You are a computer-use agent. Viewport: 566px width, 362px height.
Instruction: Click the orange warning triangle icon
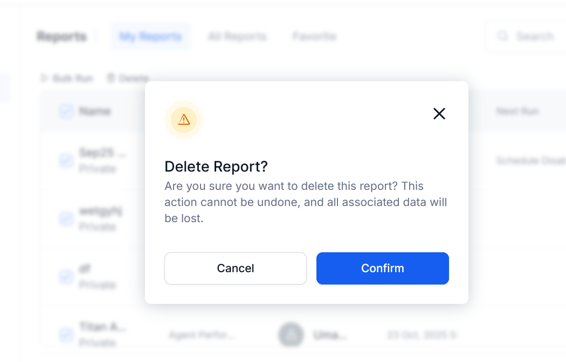pyautogui.click(x=184, y=119)
